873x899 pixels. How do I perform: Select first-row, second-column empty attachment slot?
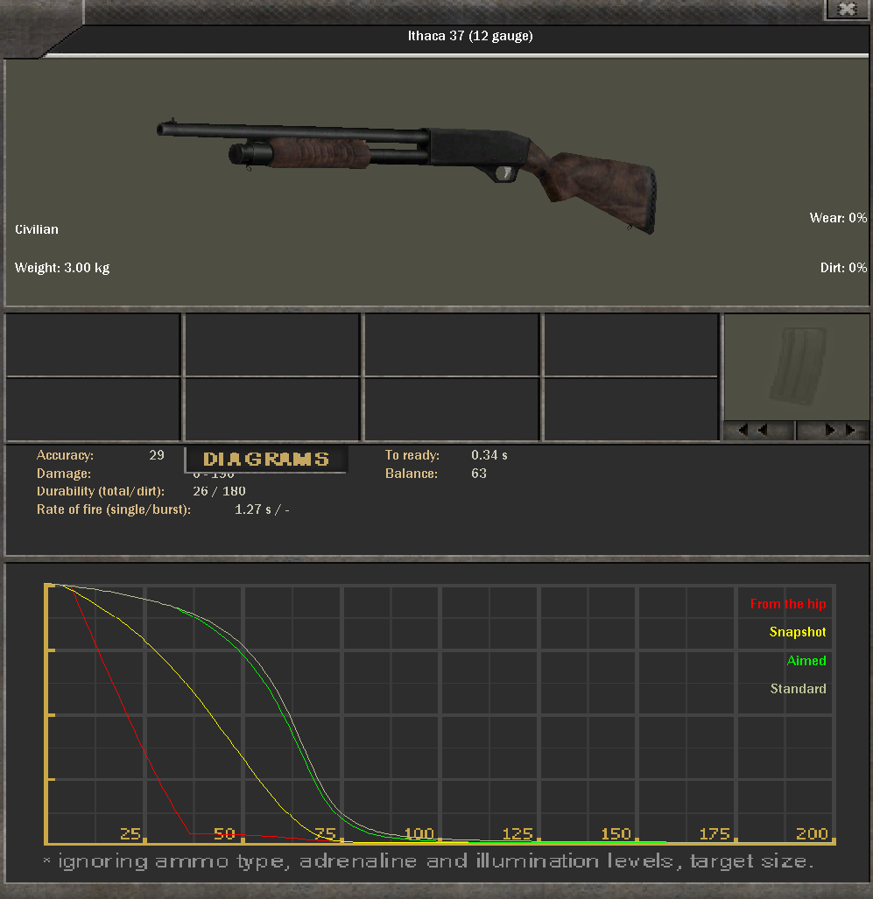click(x=272, y=345)
